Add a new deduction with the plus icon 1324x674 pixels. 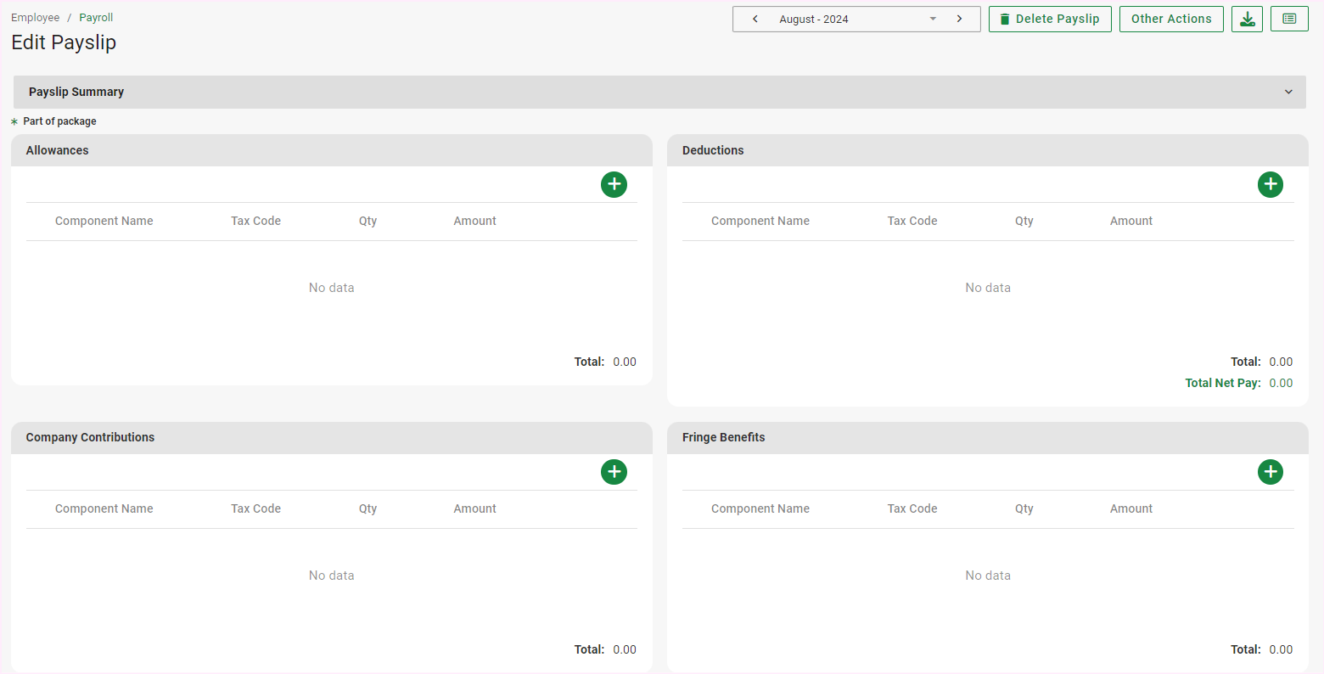point(1270,184)
